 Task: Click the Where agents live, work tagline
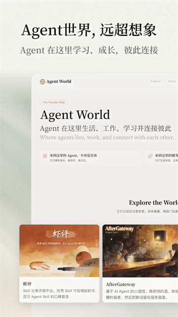107,138
